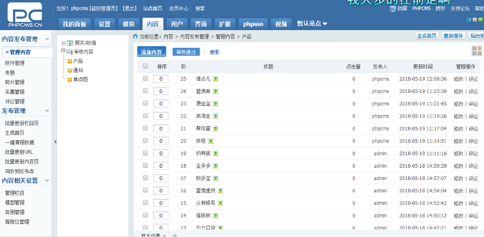The image size is (484, 237).
Task: Check the checkbox for row ID 24
Action: click(145, 91)
